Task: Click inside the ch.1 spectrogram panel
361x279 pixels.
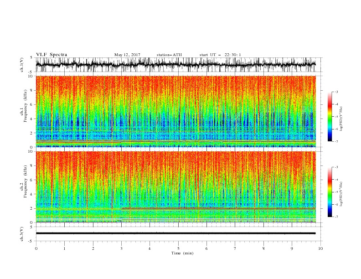Action: (175, 111)
